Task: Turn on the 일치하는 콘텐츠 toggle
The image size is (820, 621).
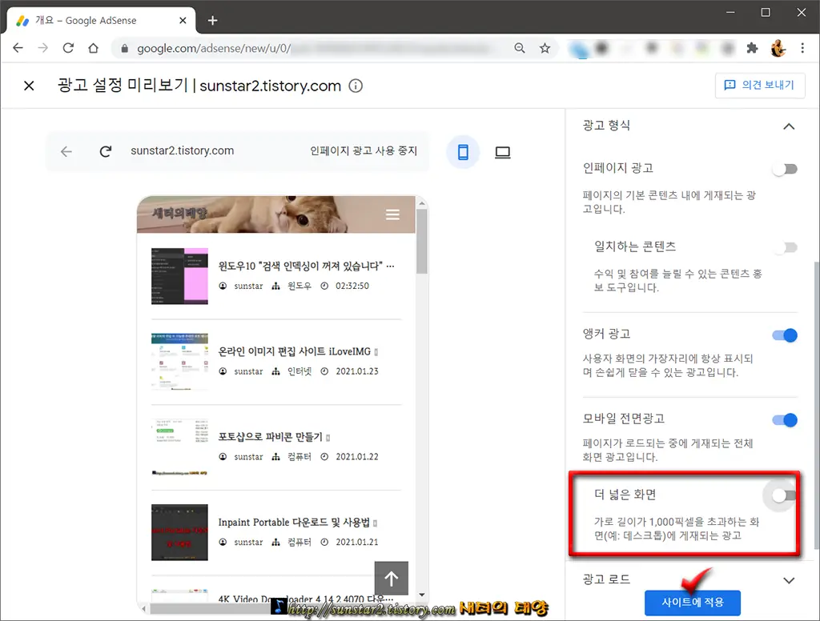Action: pos(785,247)
